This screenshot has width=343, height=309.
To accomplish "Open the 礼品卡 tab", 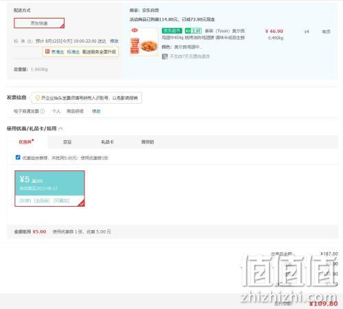I will 108,142.
